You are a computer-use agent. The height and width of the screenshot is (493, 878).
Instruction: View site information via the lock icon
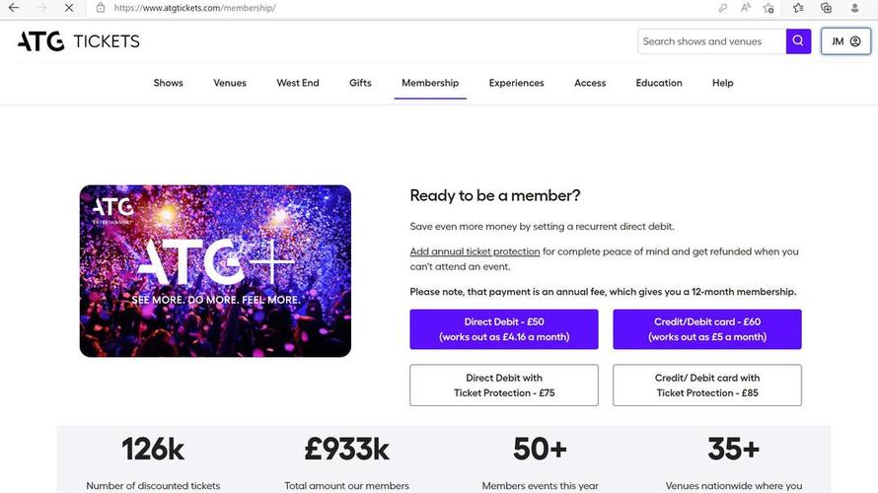[101, 8]
